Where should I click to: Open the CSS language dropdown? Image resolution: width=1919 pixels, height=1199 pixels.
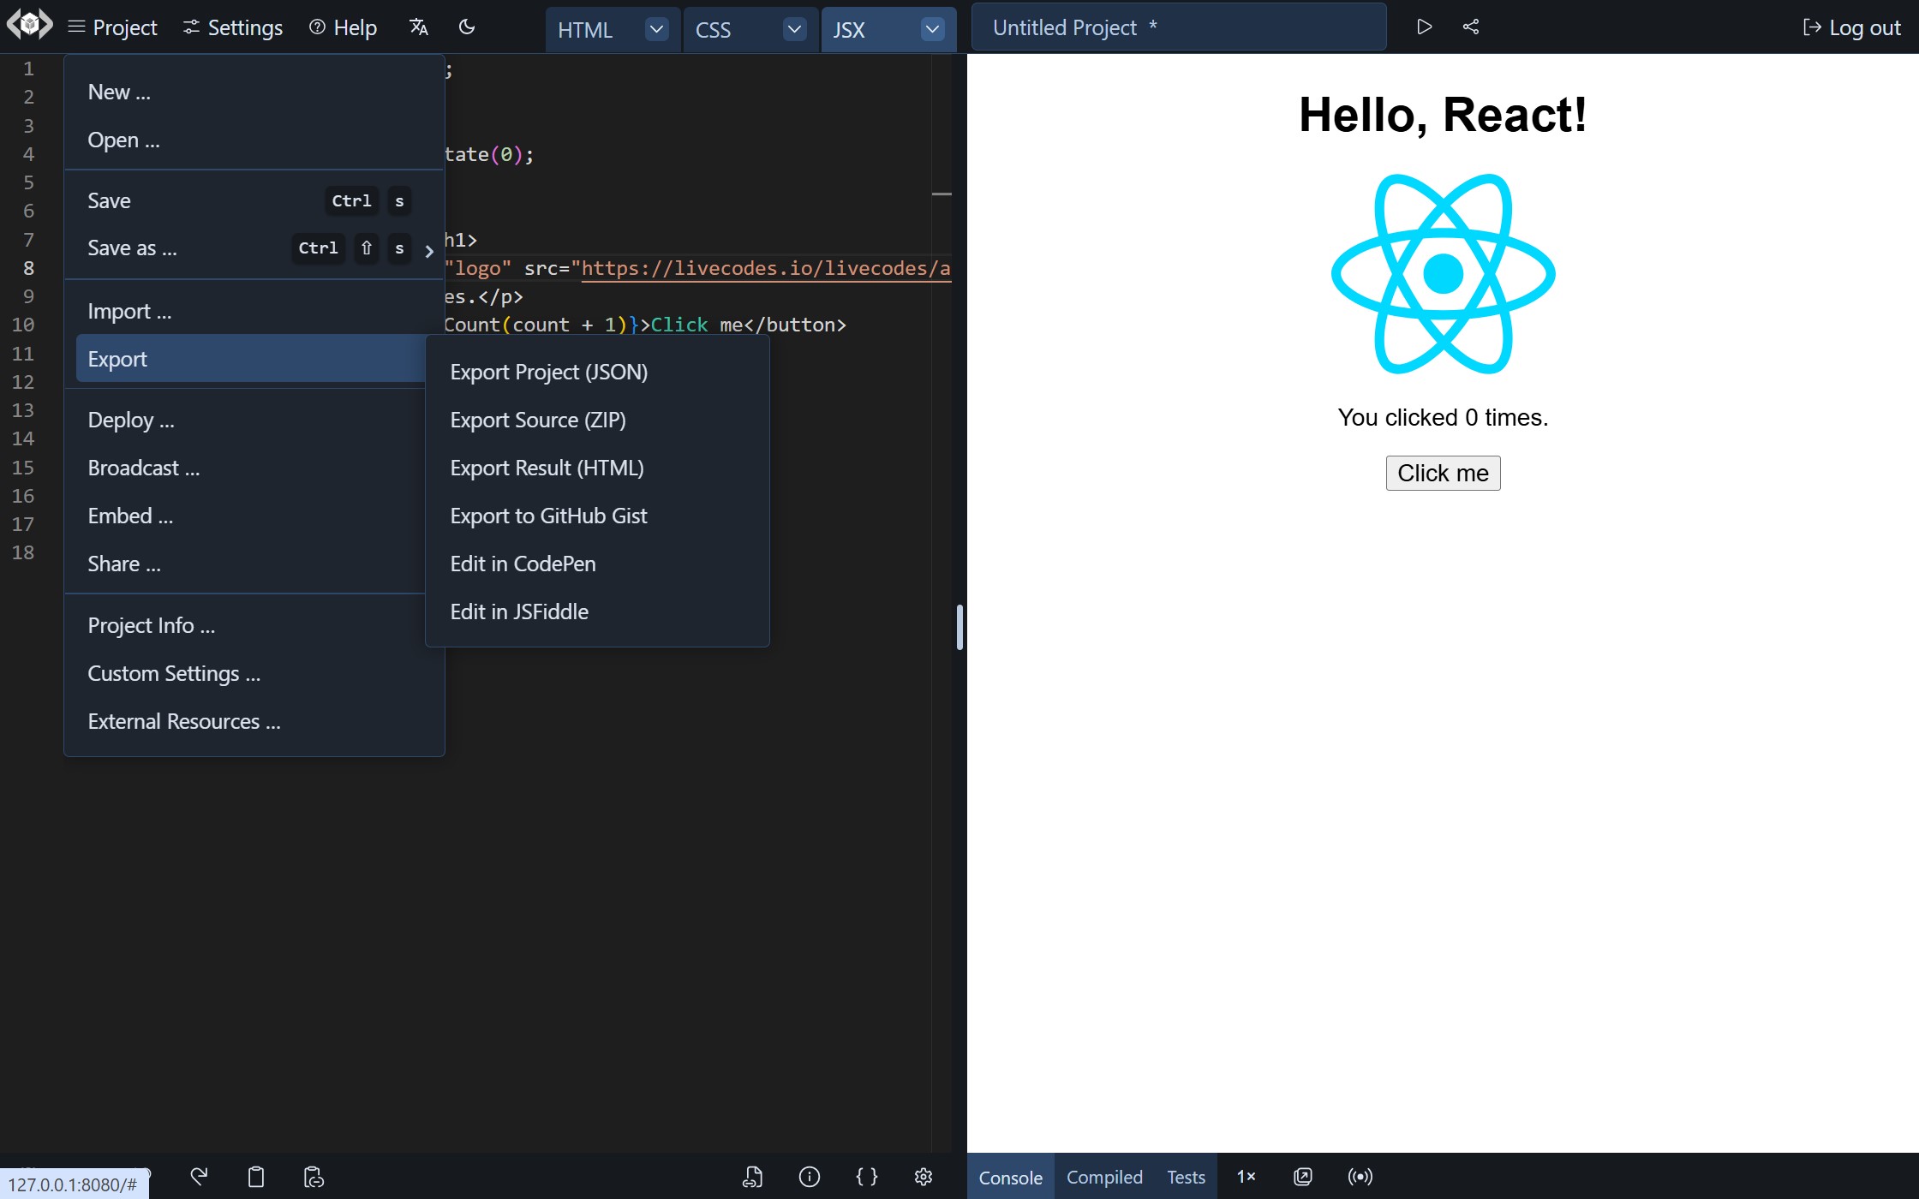coord(794,28)
